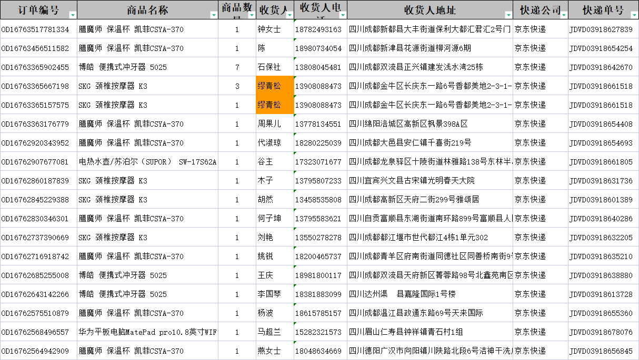The width and height of the screenshot is (639, 360).
Task: Click recipient cell 何子坤
Action: pos(275,218)
